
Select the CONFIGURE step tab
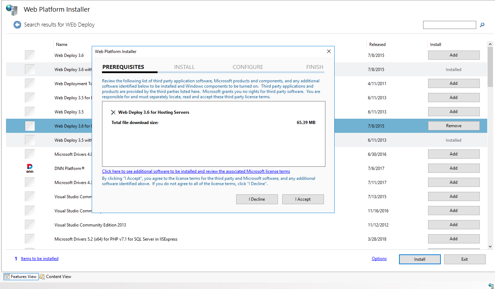248,67
